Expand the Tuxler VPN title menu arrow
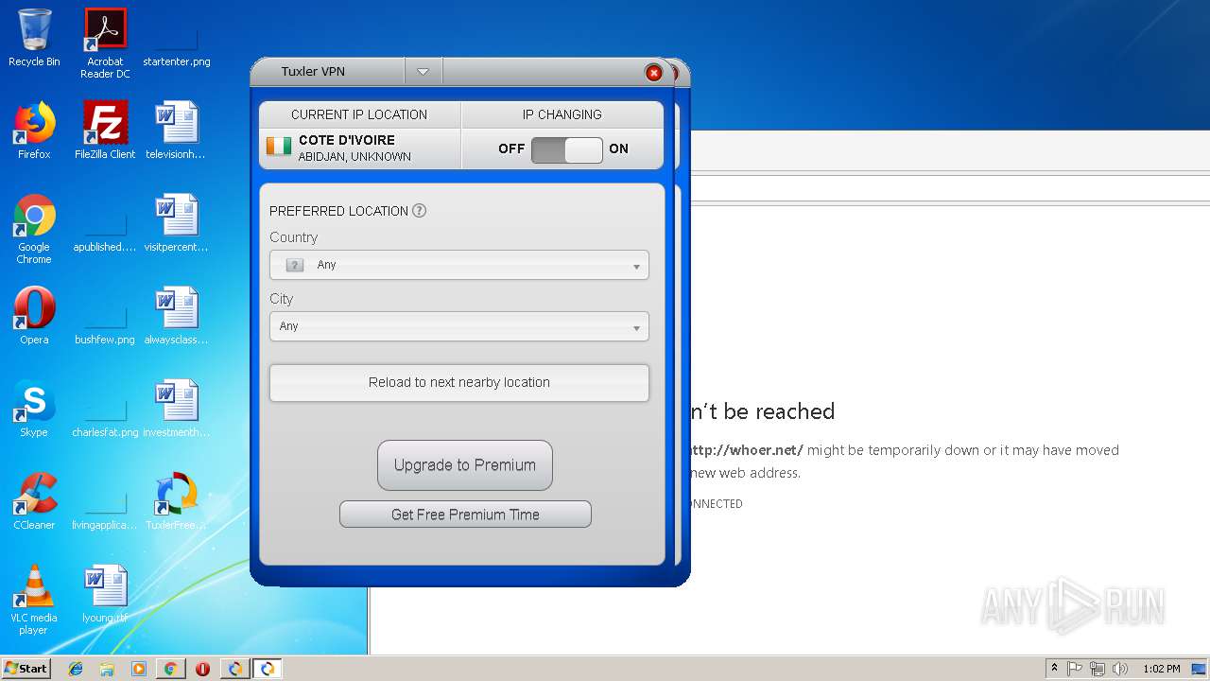The width and height of the screenshot is (1210, 681). [x=423, y=72]
